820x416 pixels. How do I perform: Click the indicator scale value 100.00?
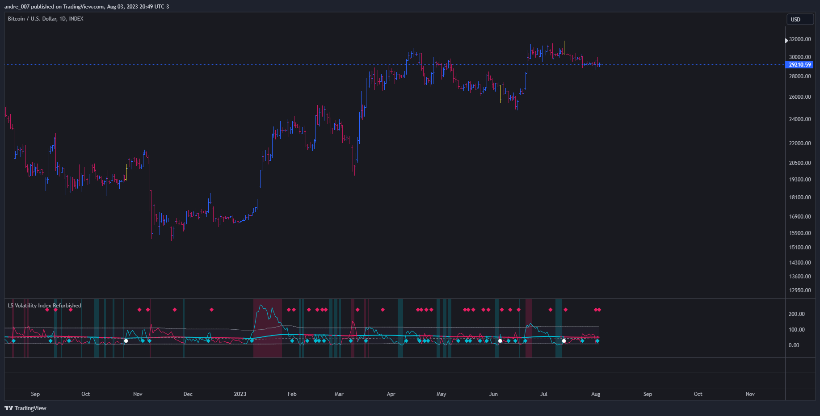[x=797, y=330]
